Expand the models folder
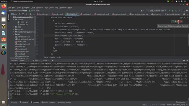The width and height of the screenshot is (189, 106). 13,29
